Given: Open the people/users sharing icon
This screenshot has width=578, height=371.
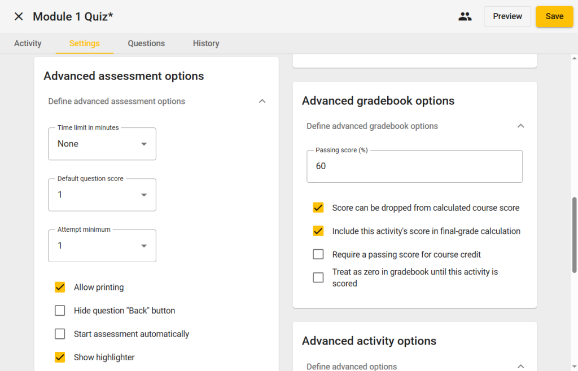Looking at the screenshot, I should point(465,16).
